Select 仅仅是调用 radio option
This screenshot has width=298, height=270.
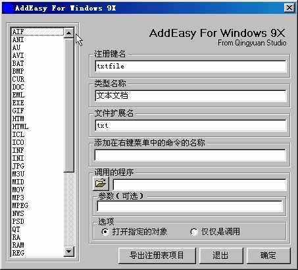(194, 232)
